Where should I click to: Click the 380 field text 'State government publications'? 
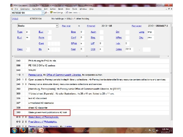click(44, 112)
